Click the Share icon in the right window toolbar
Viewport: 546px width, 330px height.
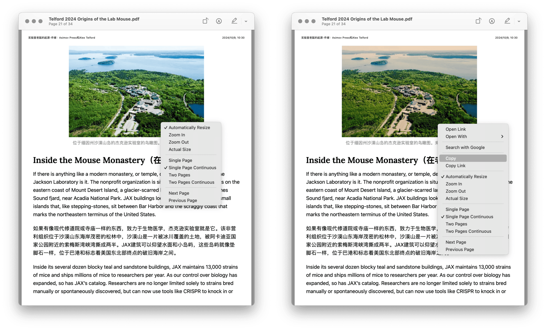point(478,21)
